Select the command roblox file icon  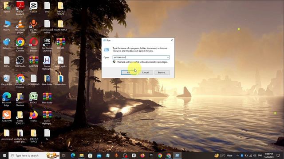click(47, 26)
